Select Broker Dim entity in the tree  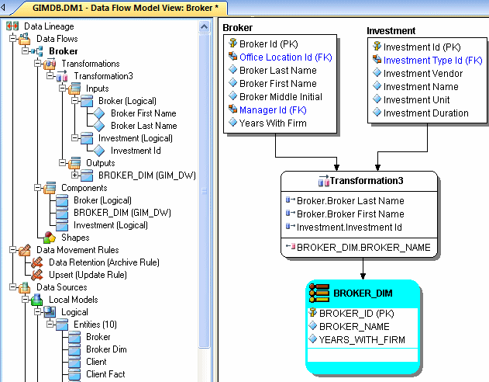coord(106,349)
